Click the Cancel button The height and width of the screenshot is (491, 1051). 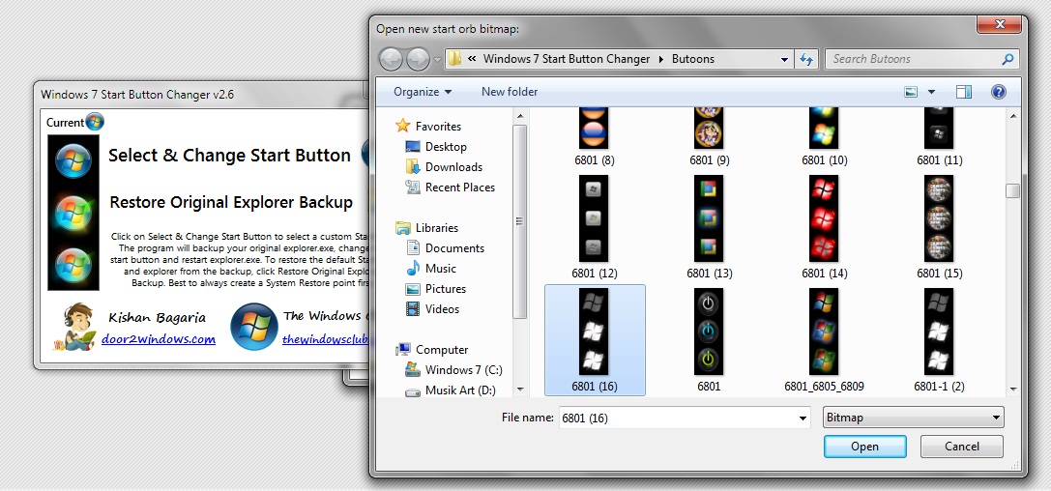tap(962, 447)
